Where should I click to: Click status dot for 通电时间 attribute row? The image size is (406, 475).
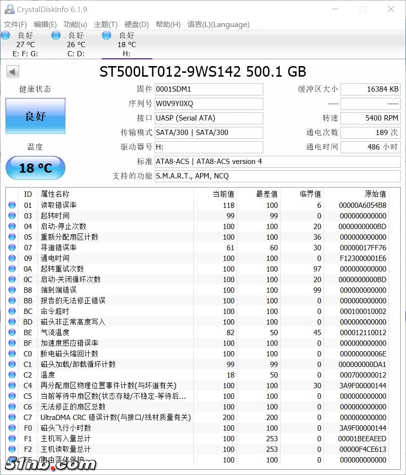(12, 258)
